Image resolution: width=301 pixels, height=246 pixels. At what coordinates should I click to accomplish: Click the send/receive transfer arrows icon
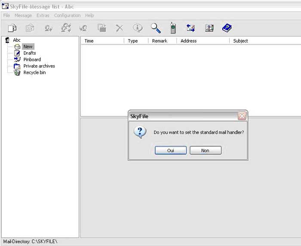pos(190,28)
